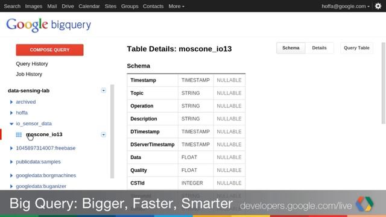Click the Timestamp field name

[144, 80]
